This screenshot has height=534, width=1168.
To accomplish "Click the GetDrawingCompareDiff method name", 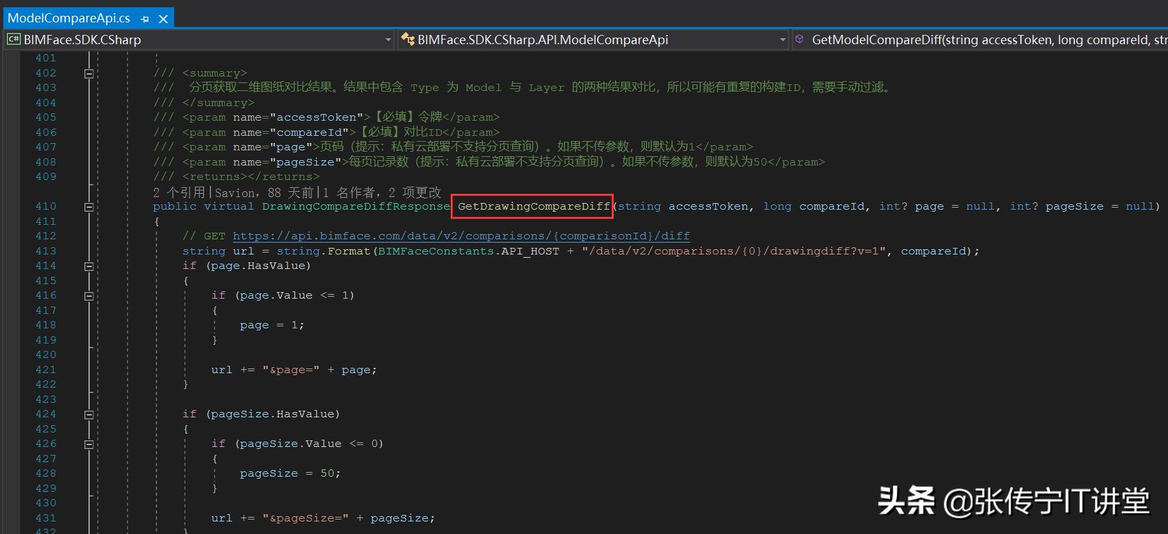I will tap(534, 206).
